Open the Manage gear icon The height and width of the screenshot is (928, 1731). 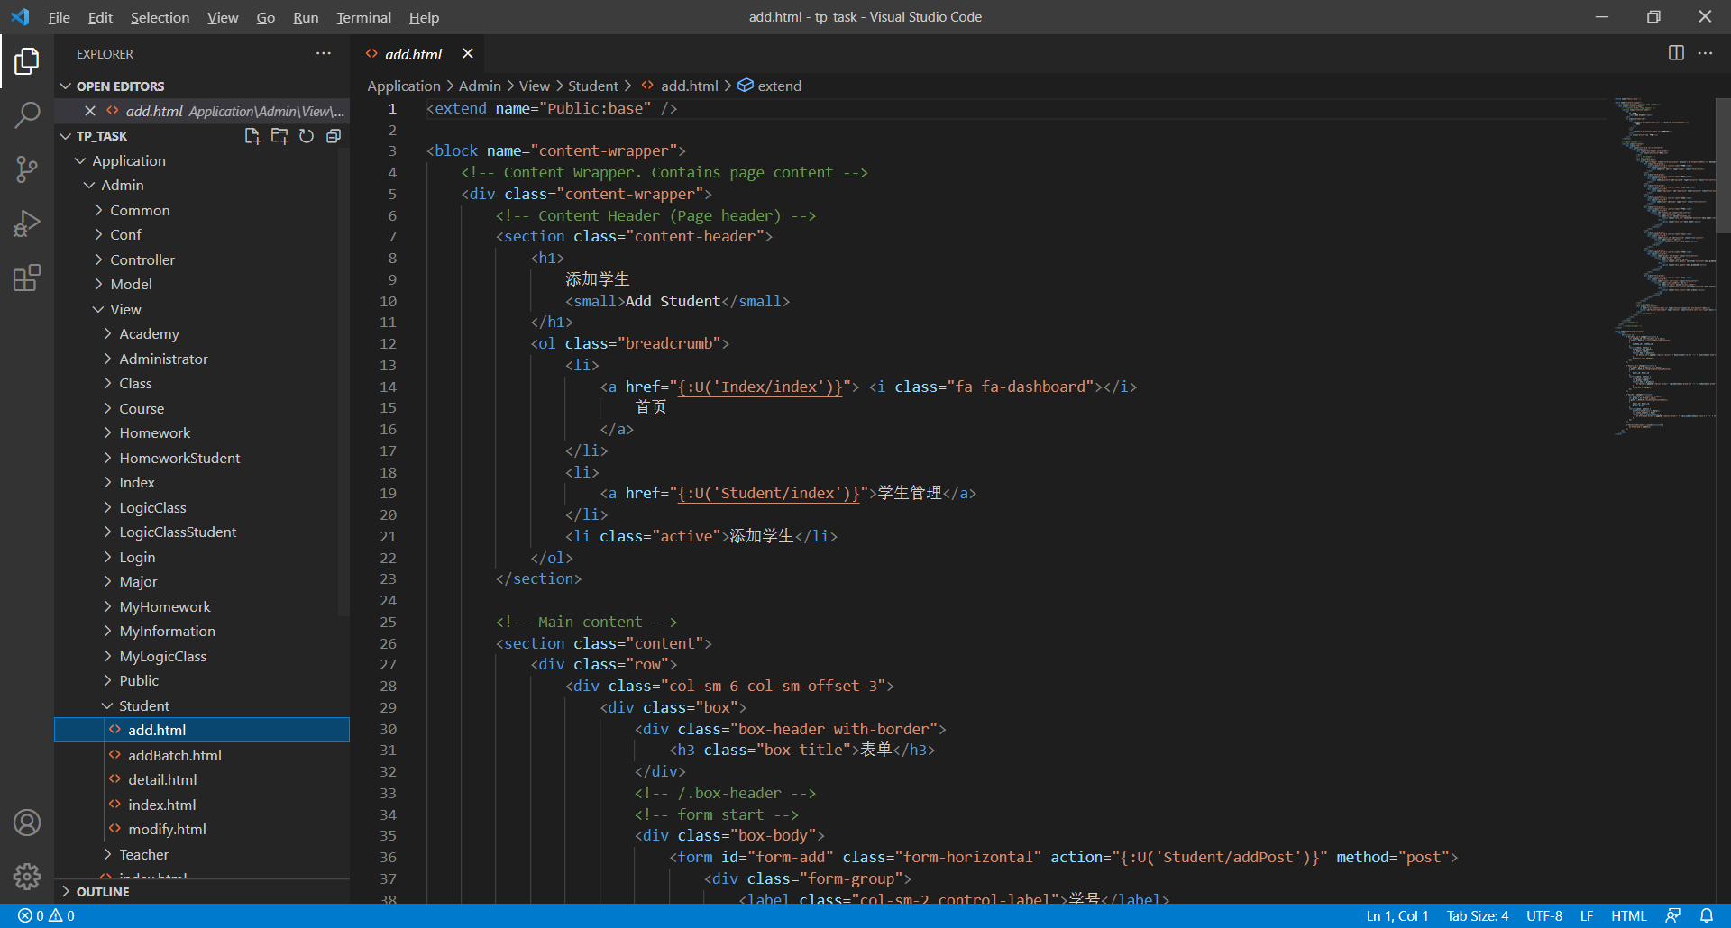point(27,876)
